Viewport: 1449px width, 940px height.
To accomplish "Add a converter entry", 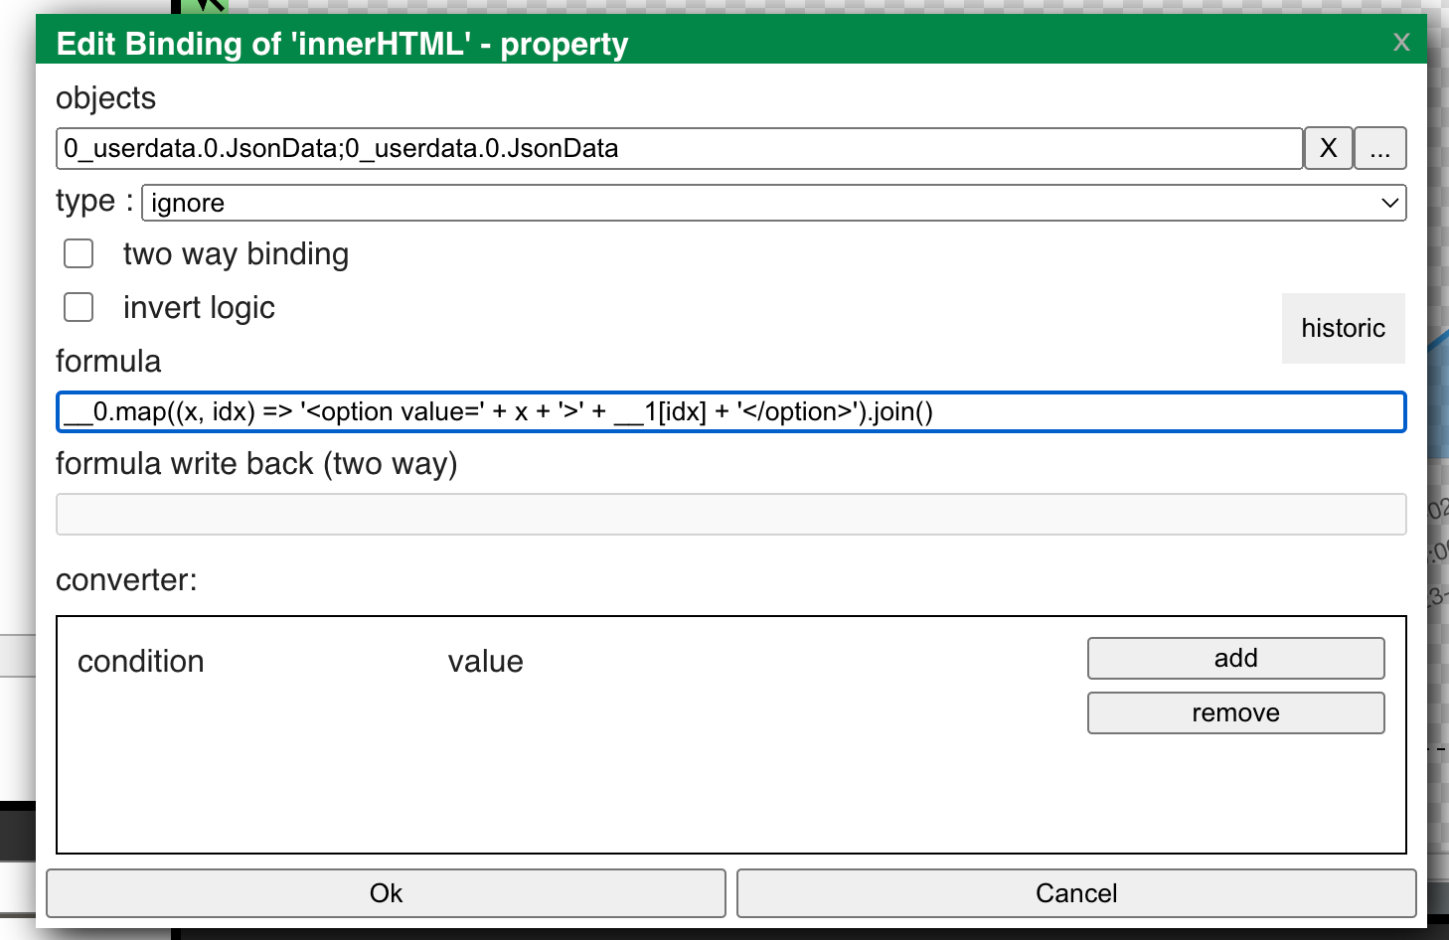I will pyautogui.click(x=1235, y=658).
